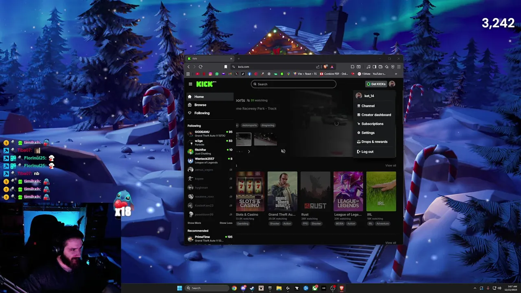This screenshot has width=521, height=293.
Task: Open the browser main menu icon
Action: click(399, 67)
